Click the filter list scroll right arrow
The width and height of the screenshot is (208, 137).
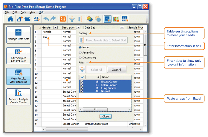[x=129, y=109]
